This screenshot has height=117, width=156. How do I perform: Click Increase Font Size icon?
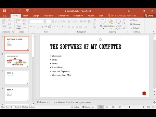click(x=56, y=21)
